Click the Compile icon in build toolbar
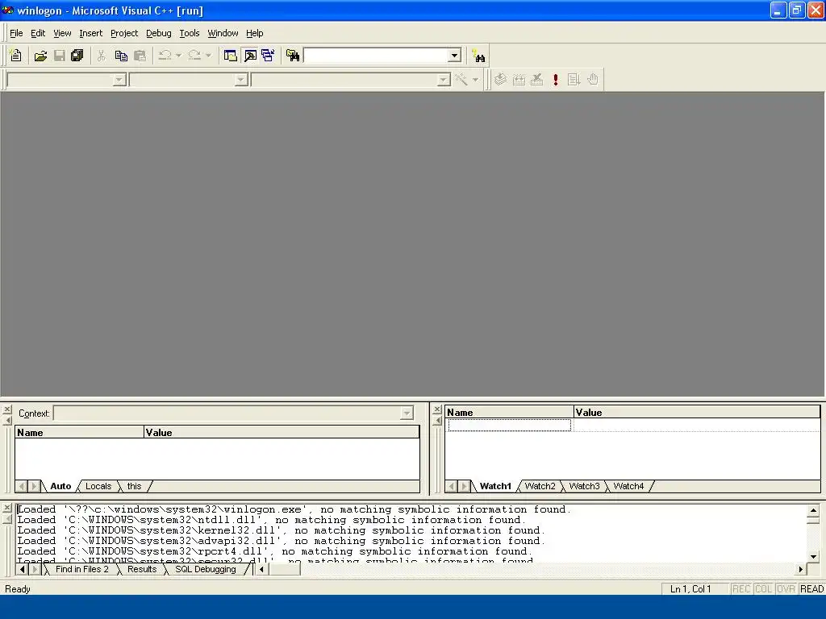The image size is (826, 619). pyautogui.click(x=500, y=80)
